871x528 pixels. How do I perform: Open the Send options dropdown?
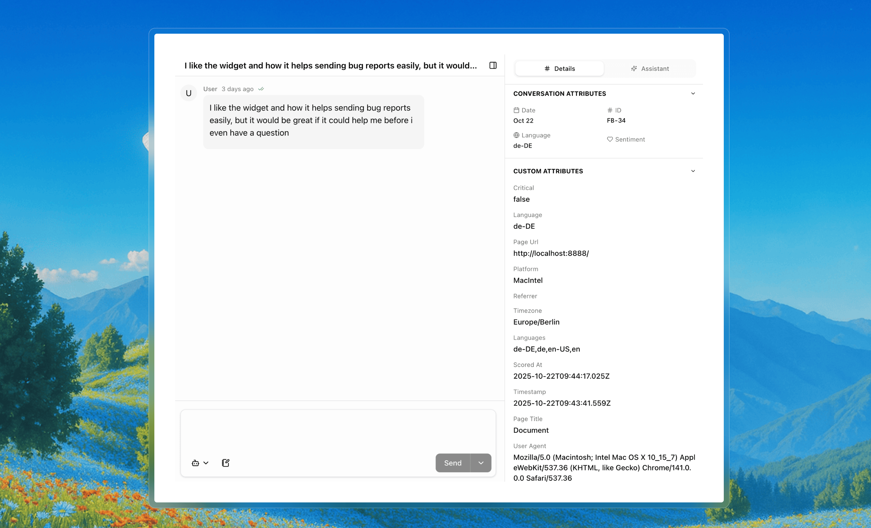coord(481,463)
